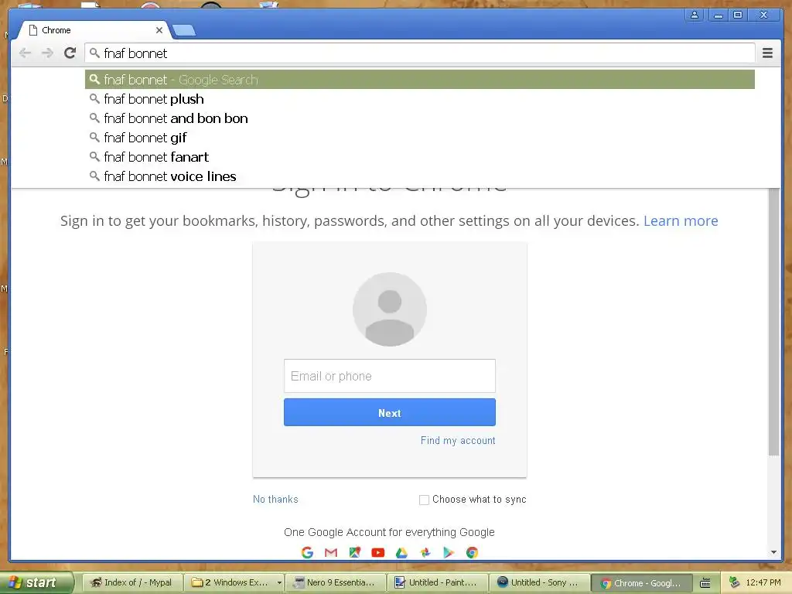Click the browser back arrow

click(x=25, y=53)
